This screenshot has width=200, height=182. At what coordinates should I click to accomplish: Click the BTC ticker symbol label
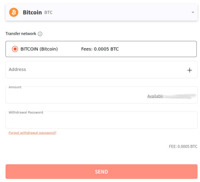coord(48,13)
